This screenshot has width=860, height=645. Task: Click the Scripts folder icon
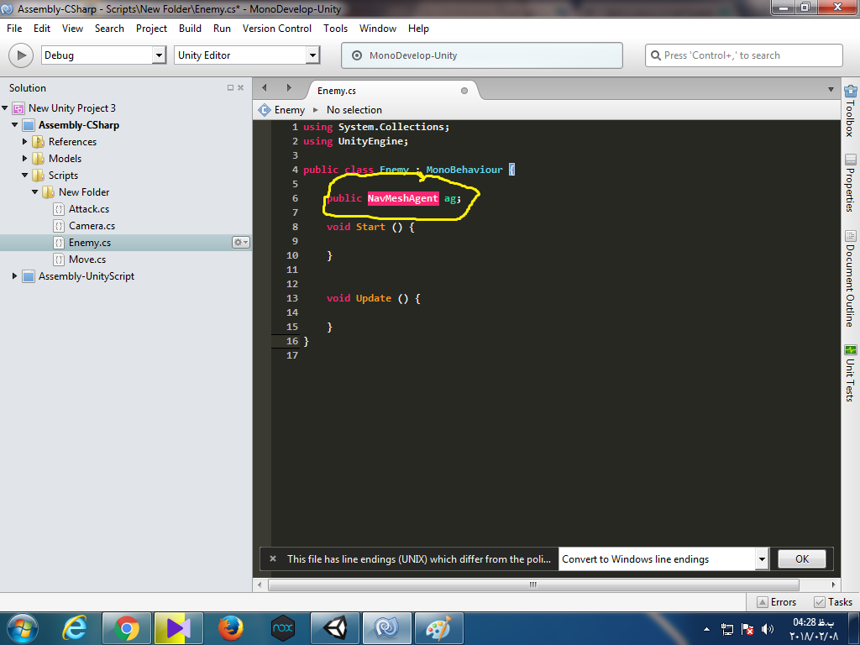click(x=39, y=176)
